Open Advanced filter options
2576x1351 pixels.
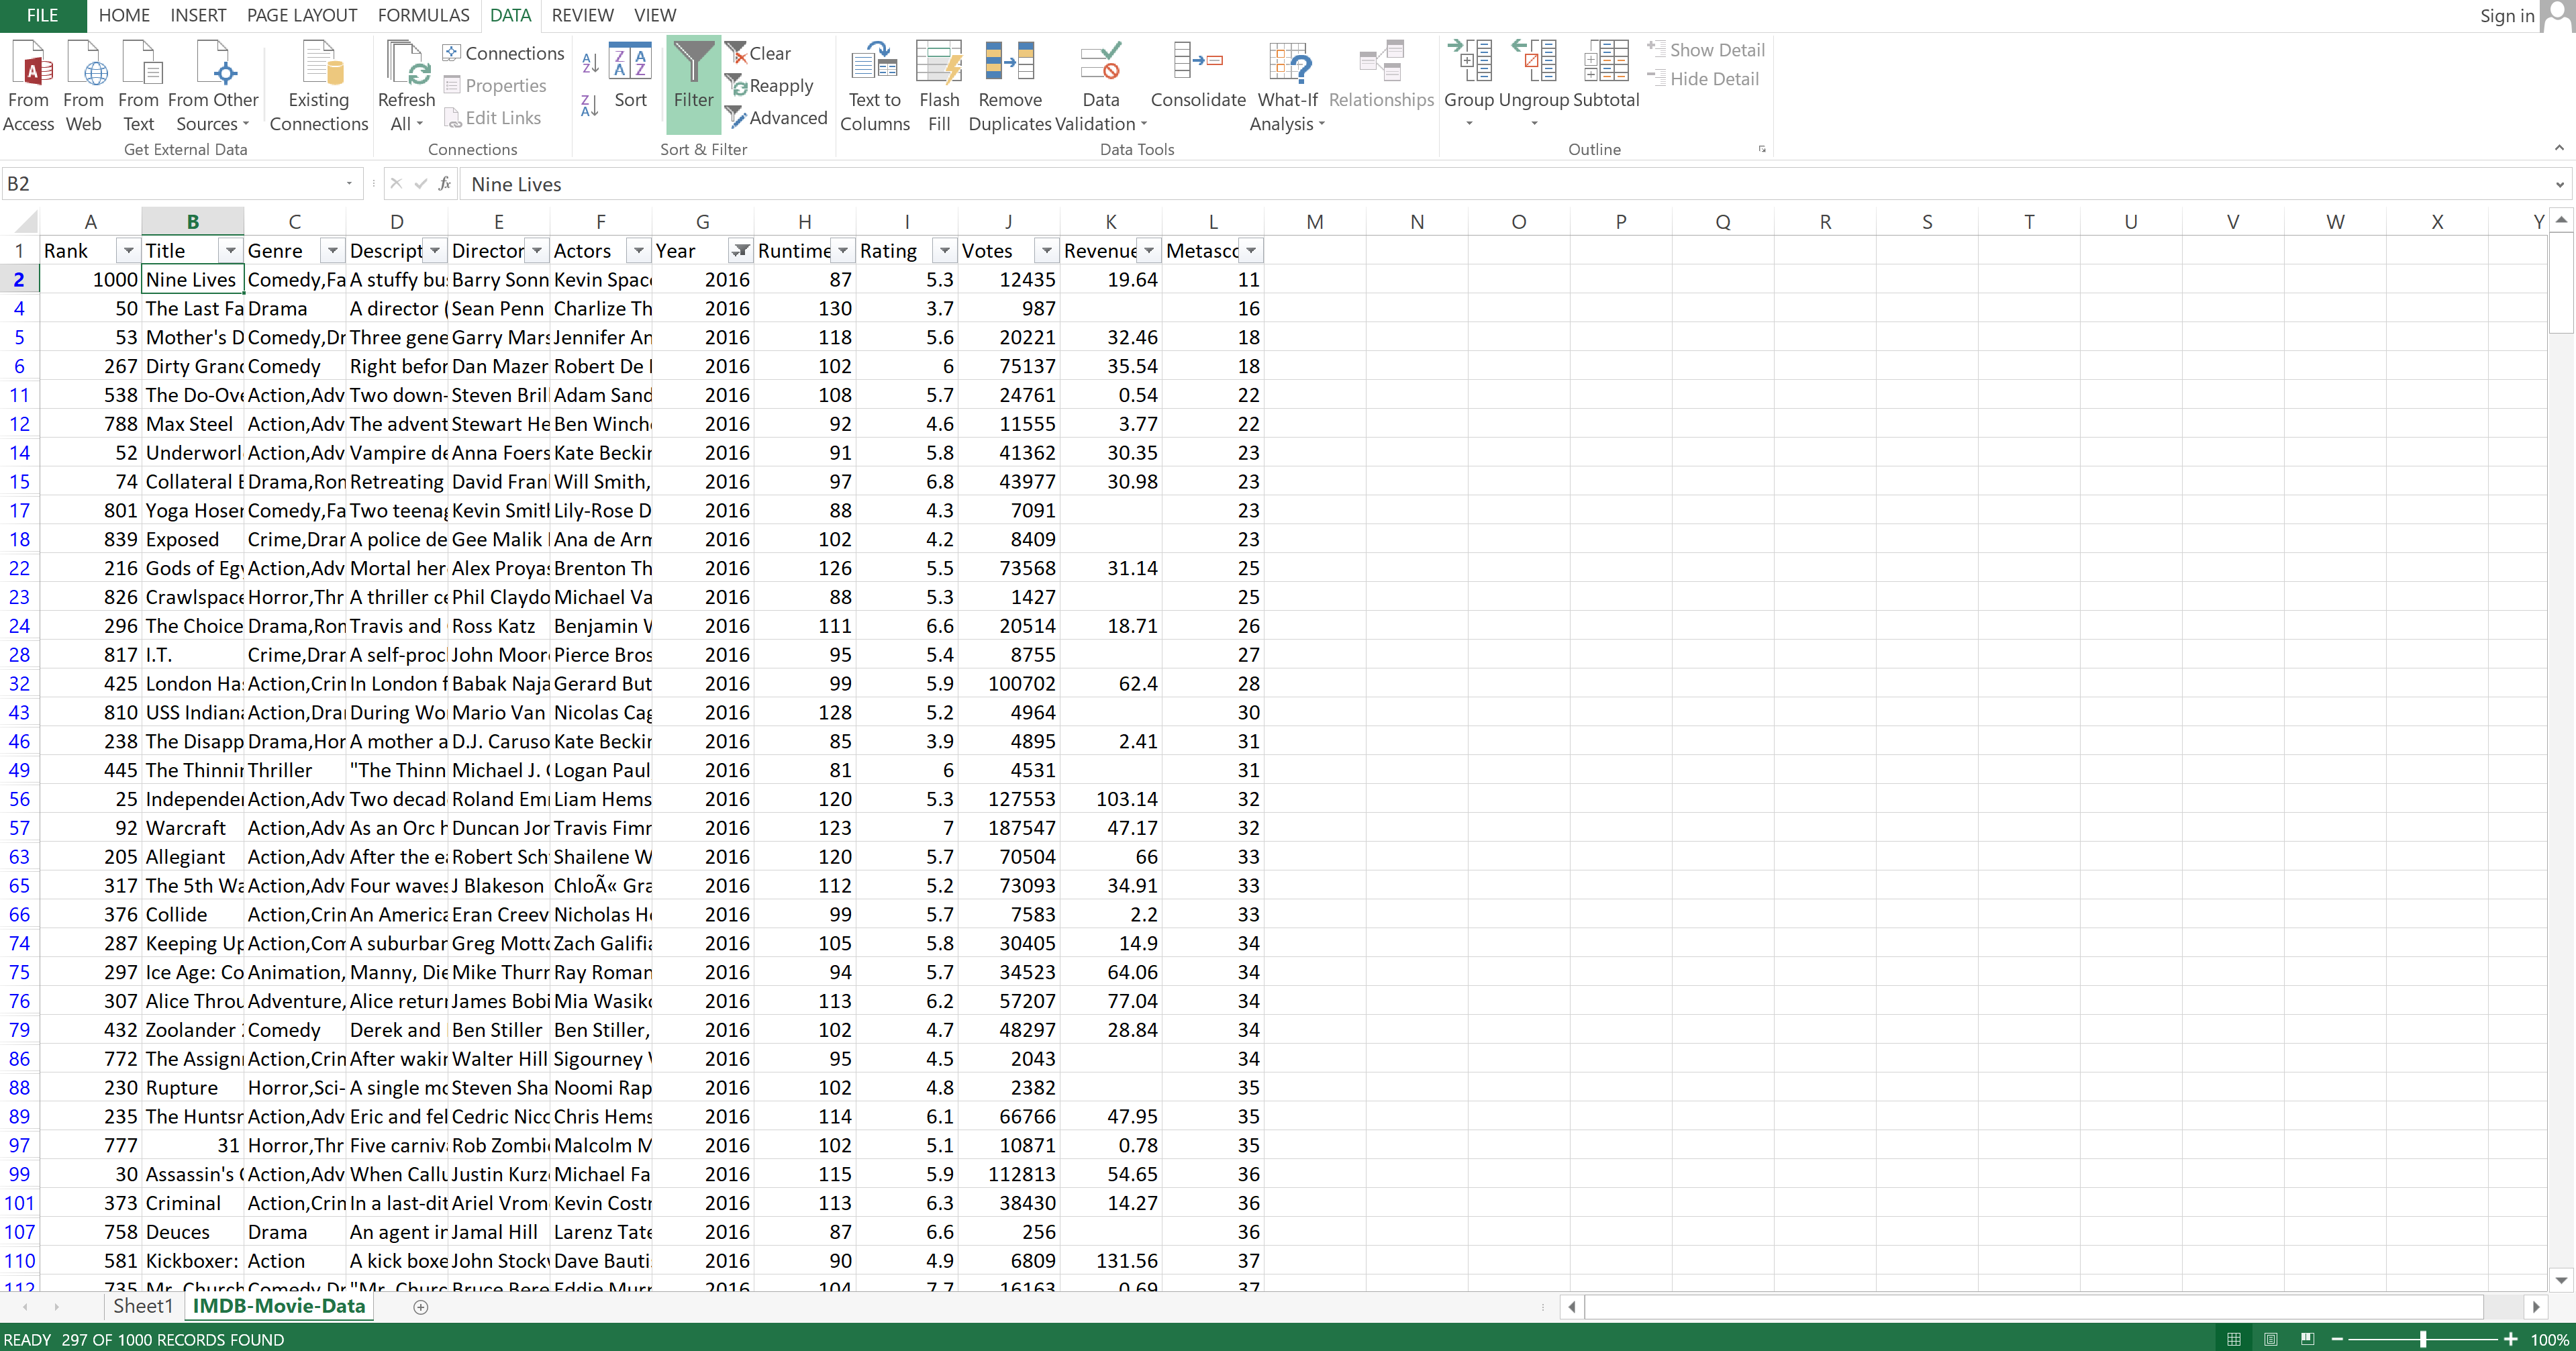pyautogui.click(x=777, y=118)
